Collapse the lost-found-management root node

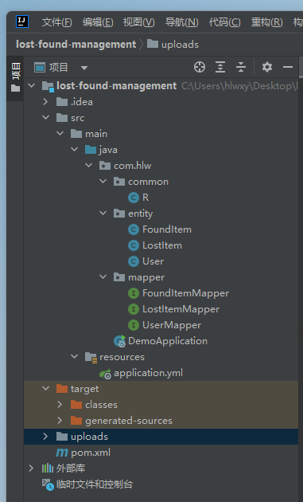31,85
